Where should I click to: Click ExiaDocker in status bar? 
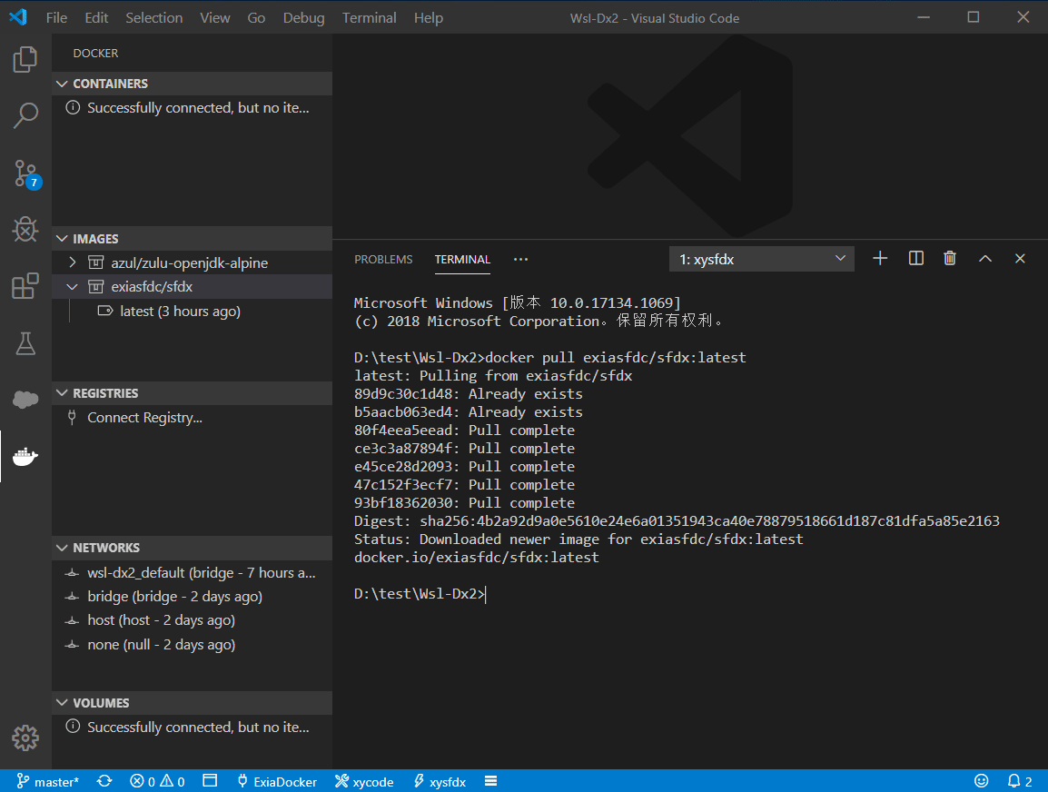point(277,781)
